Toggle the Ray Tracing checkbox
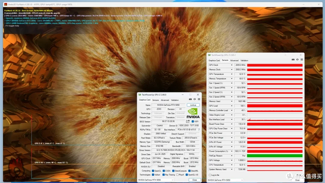 164,175
